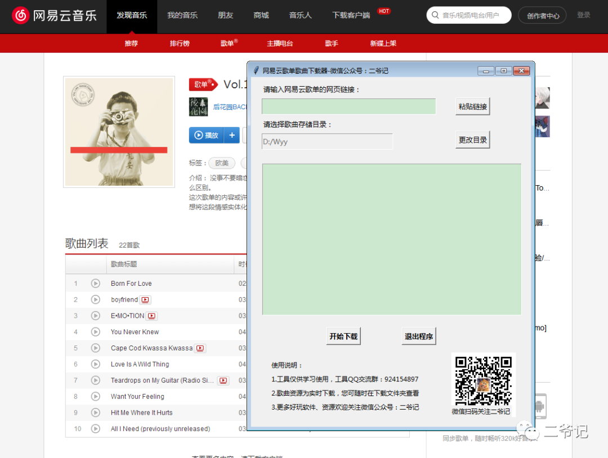Play song Teardrops on My Guitar

point(95,380)
